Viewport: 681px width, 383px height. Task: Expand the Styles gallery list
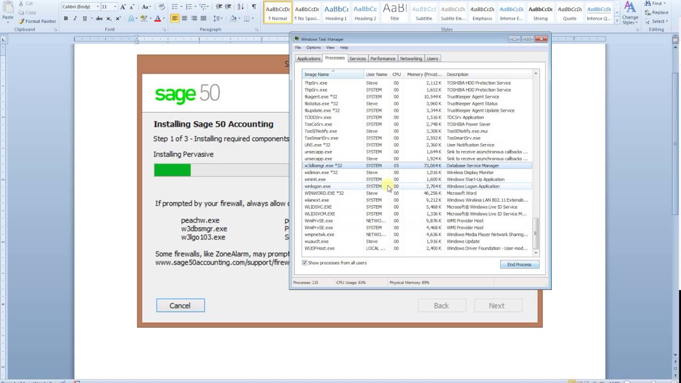point(616,20)
